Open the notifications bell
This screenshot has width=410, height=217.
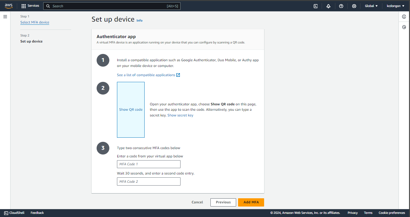coord(328,6)
